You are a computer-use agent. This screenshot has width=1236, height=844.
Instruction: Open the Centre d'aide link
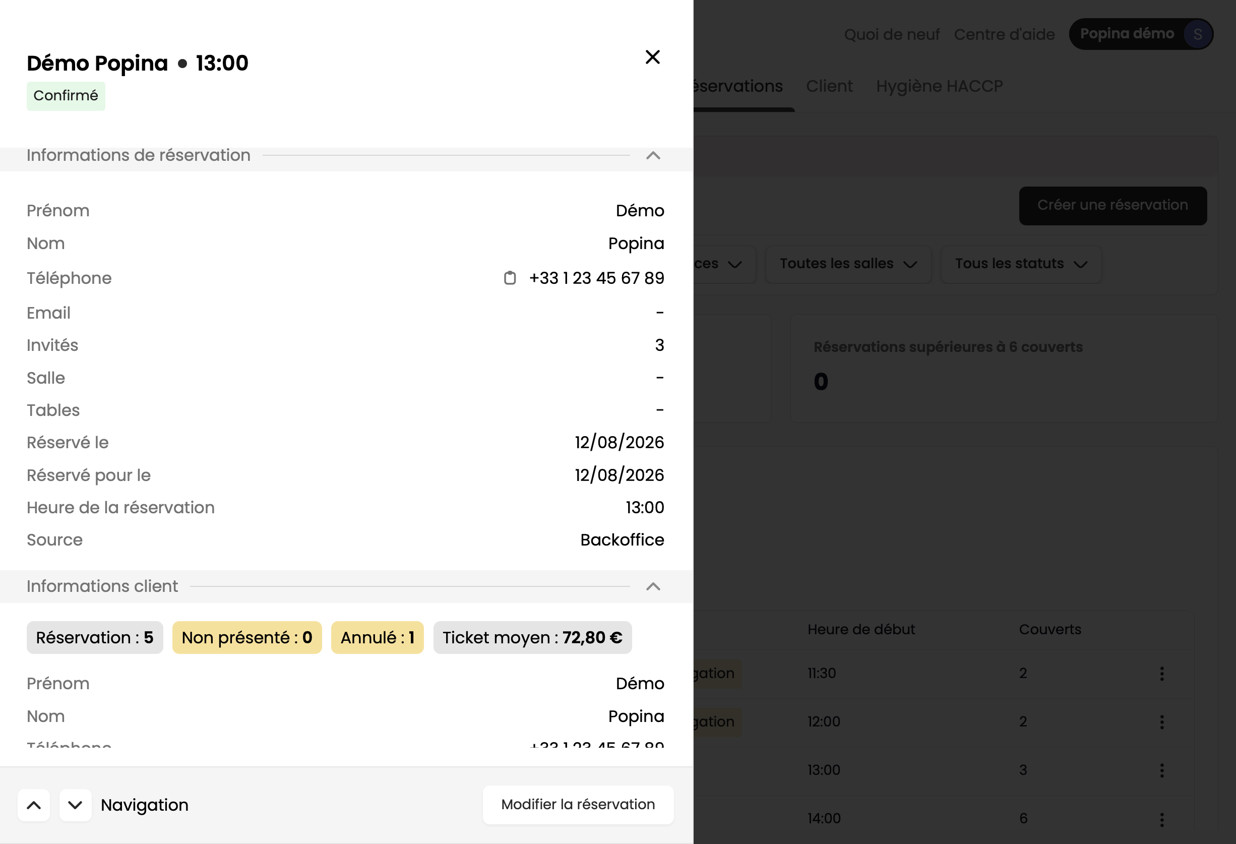point(1004,35)
